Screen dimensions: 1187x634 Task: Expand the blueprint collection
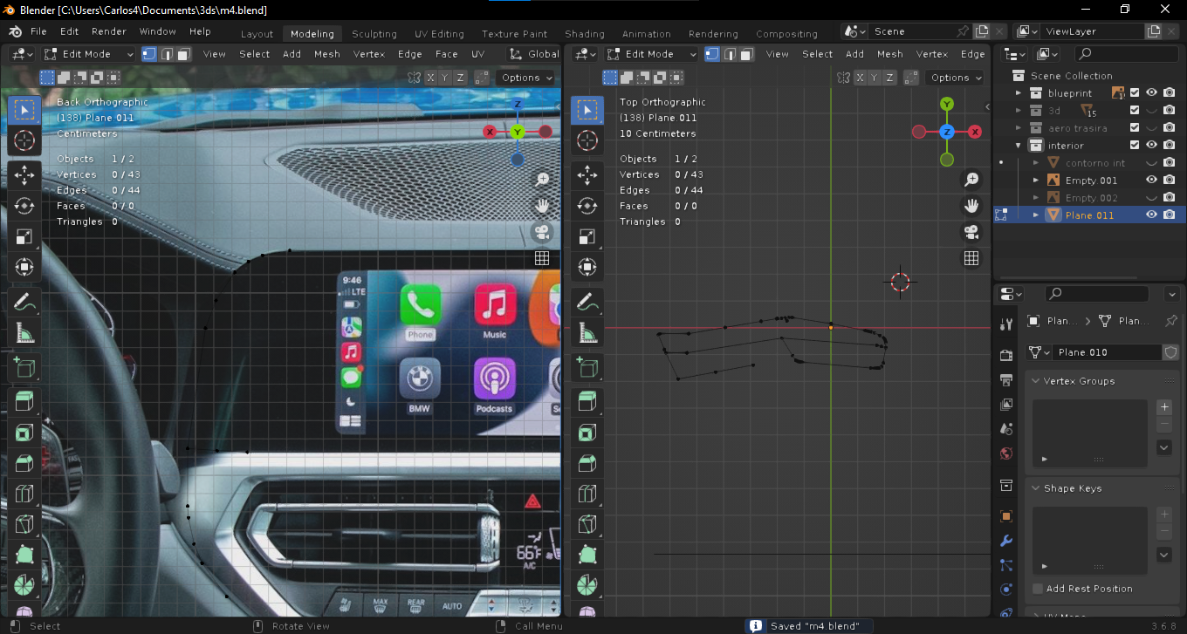coord(1018,93)
